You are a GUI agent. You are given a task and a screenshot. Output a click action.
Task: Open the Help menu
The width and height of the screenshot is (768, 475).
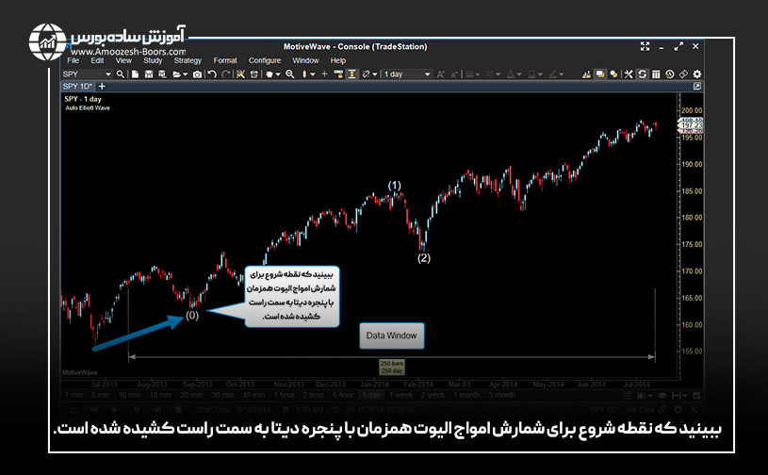[x=337, y=60]
